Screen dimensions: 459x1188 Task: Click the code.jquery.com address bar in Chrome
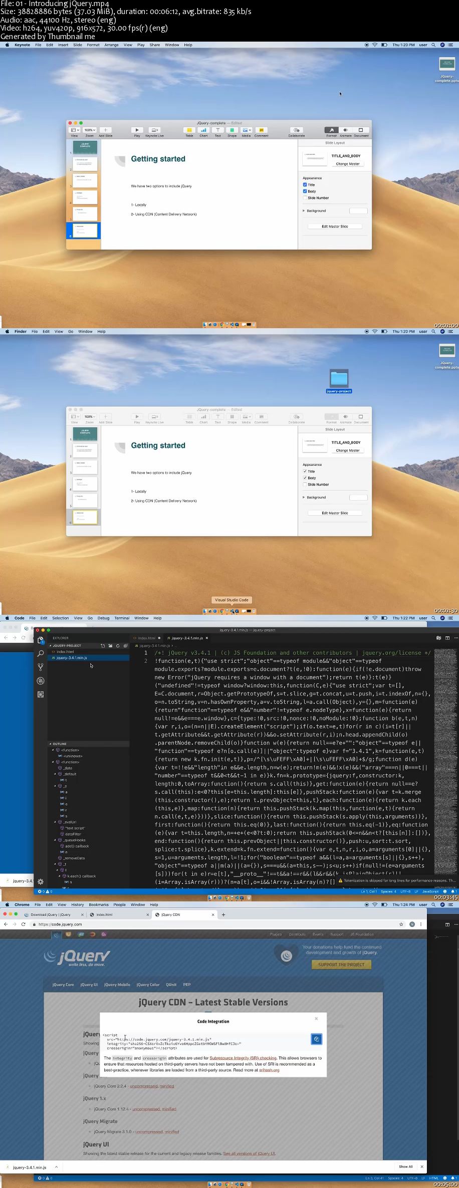[x=215, y=924]
